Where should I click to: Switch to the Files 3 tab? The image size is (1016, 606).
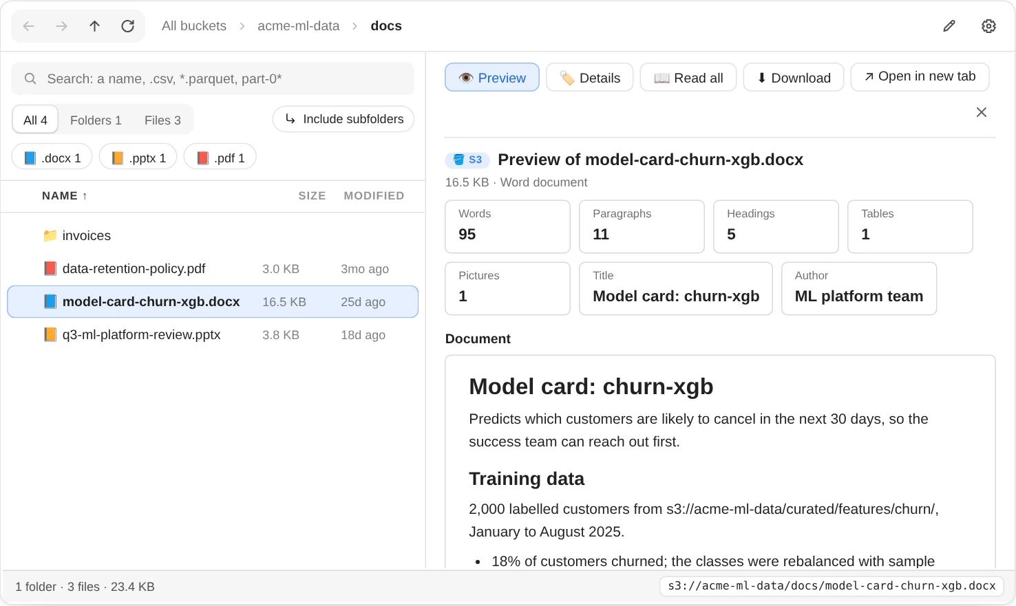point(162,120)
